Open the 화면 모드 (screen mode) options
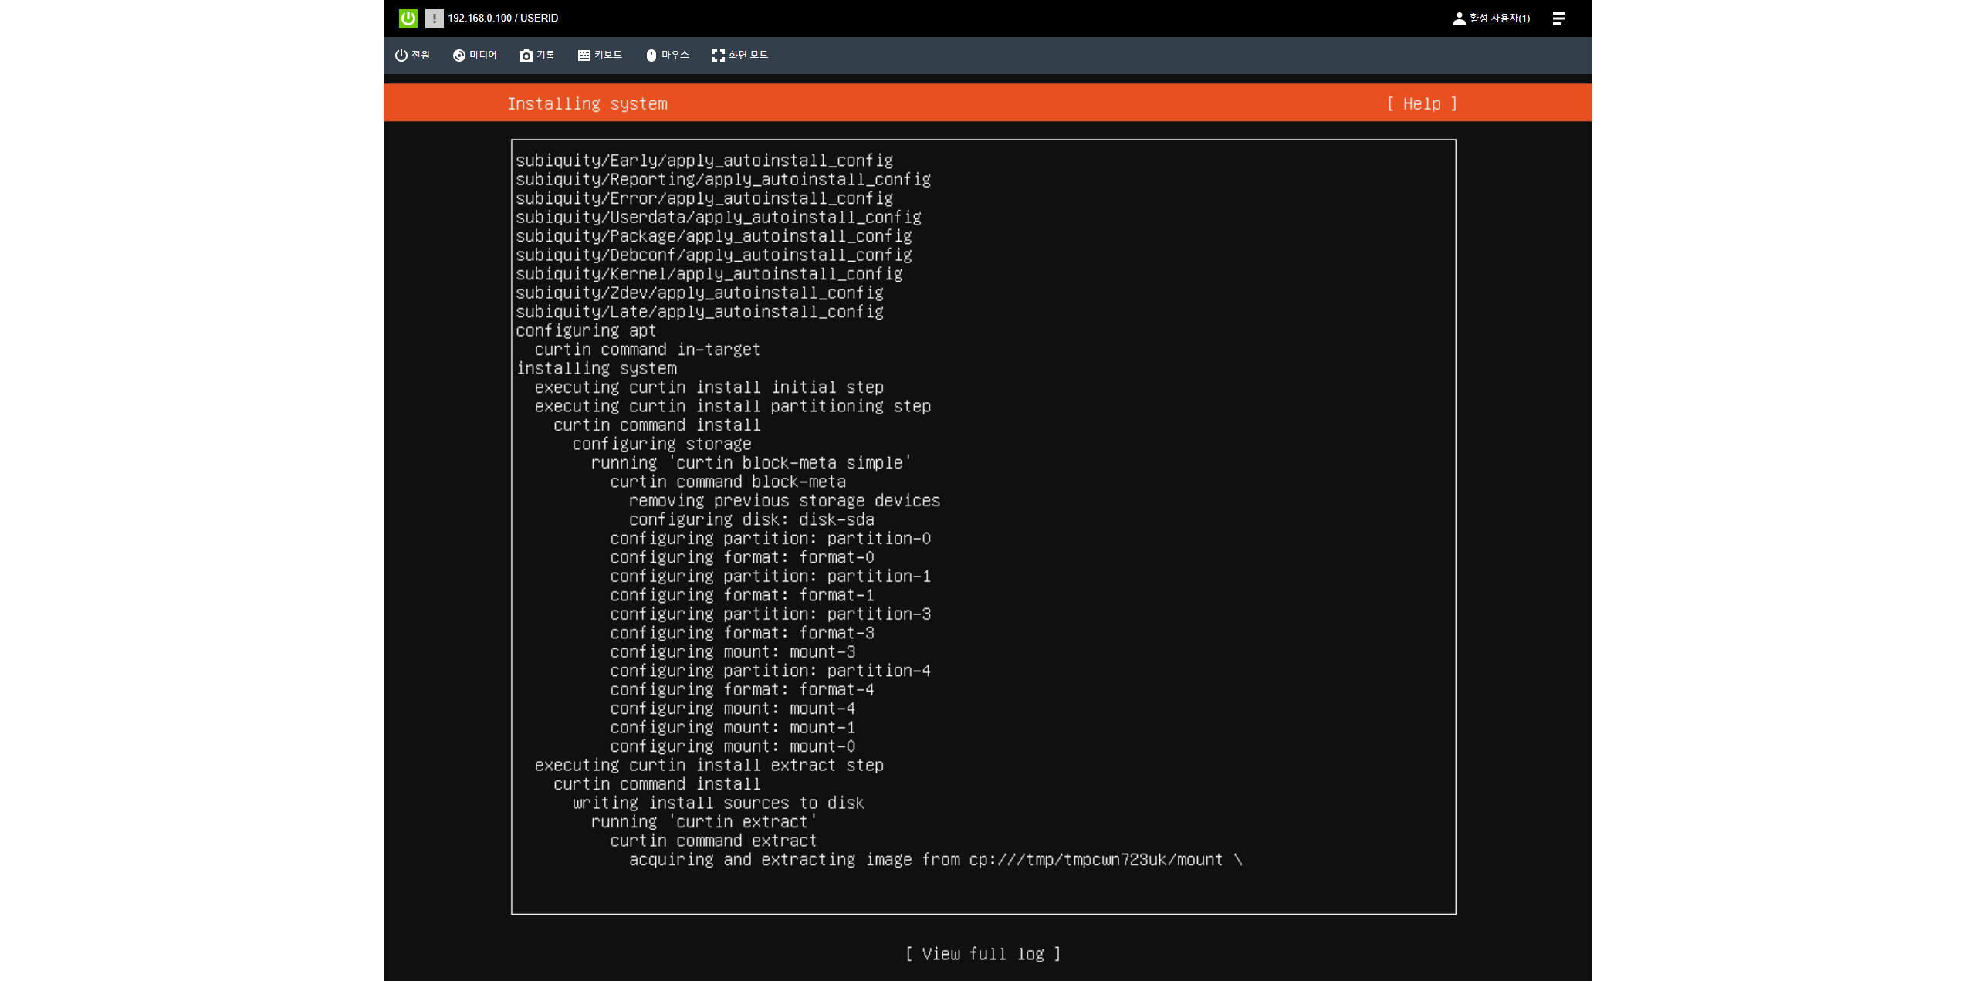The height and width of the screenshot is (981, 1976). (747, 56)
